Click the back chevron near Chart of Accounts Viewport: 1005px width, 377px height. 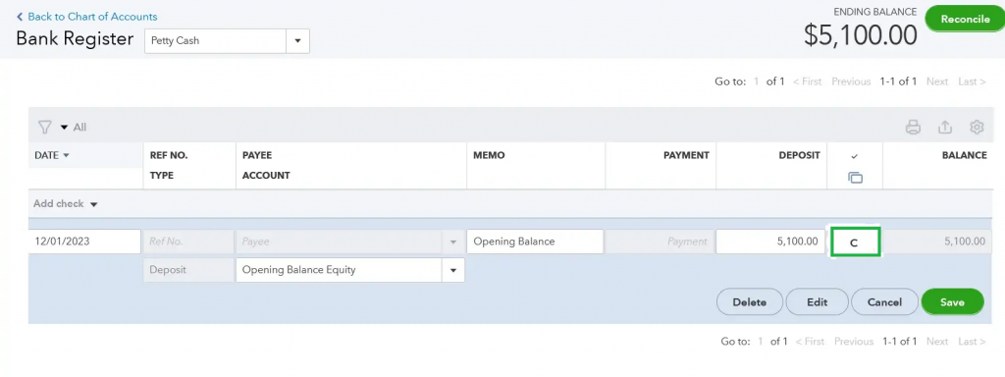coord(20,17)
